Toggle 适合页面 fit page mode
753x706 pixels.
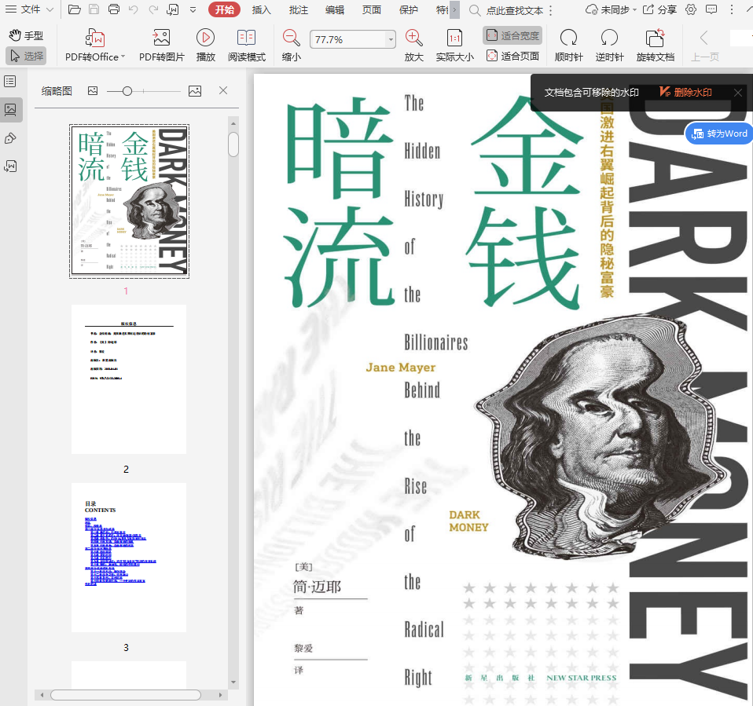[x=512, y=56]
